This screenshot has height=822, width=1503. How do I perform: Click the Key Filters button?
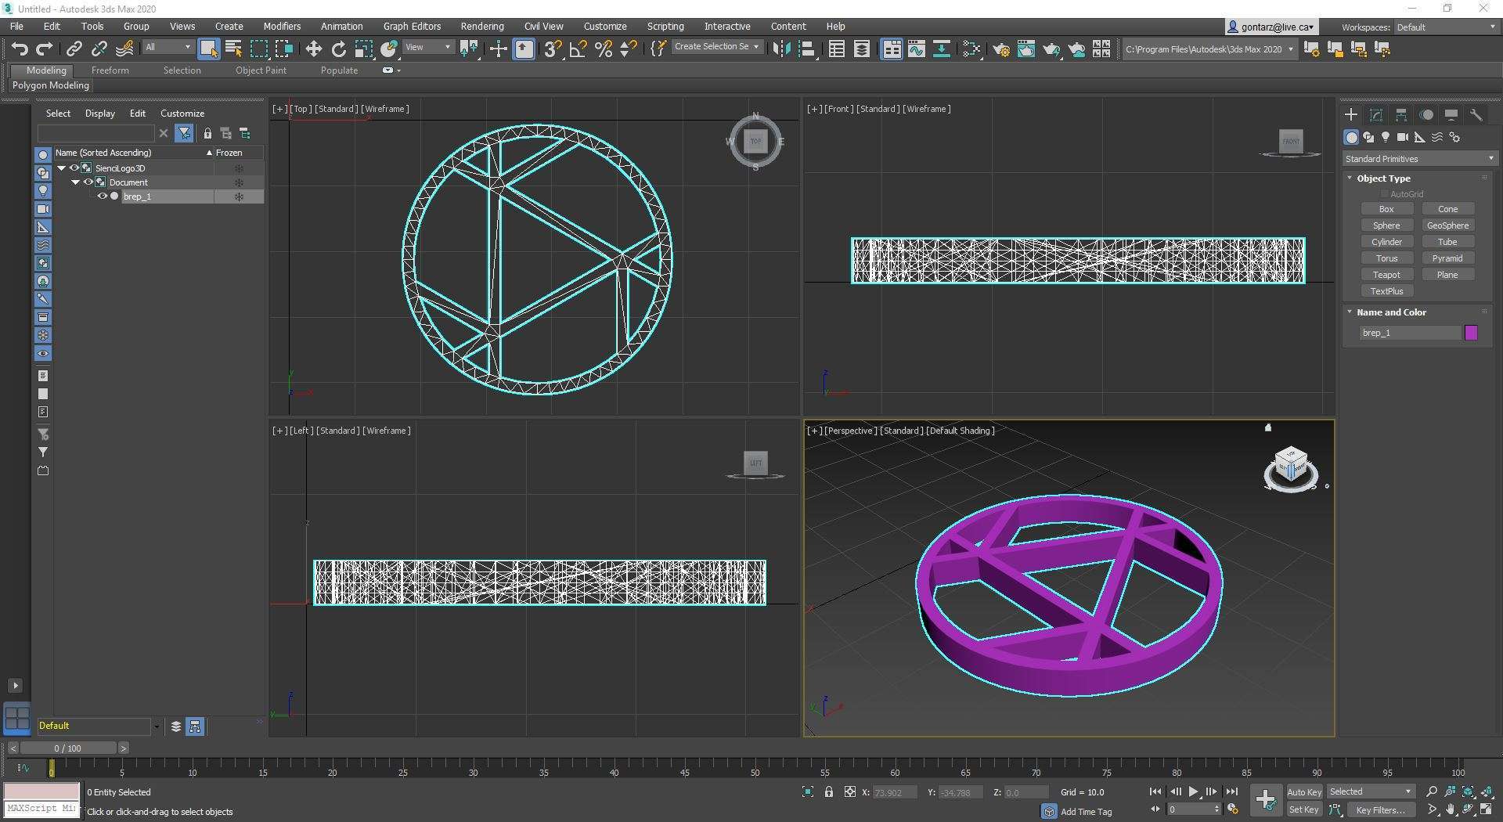point(1382,810)
